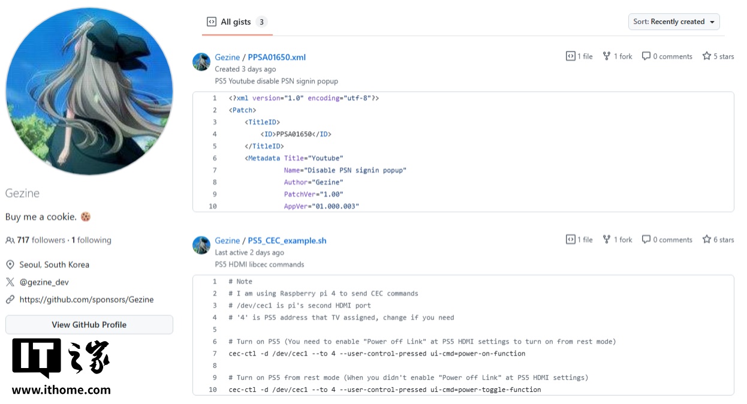Viewport: 747px width, 404px height.
Task: Open the Sort: Recently created dropdown
Action: click(674, 22)
